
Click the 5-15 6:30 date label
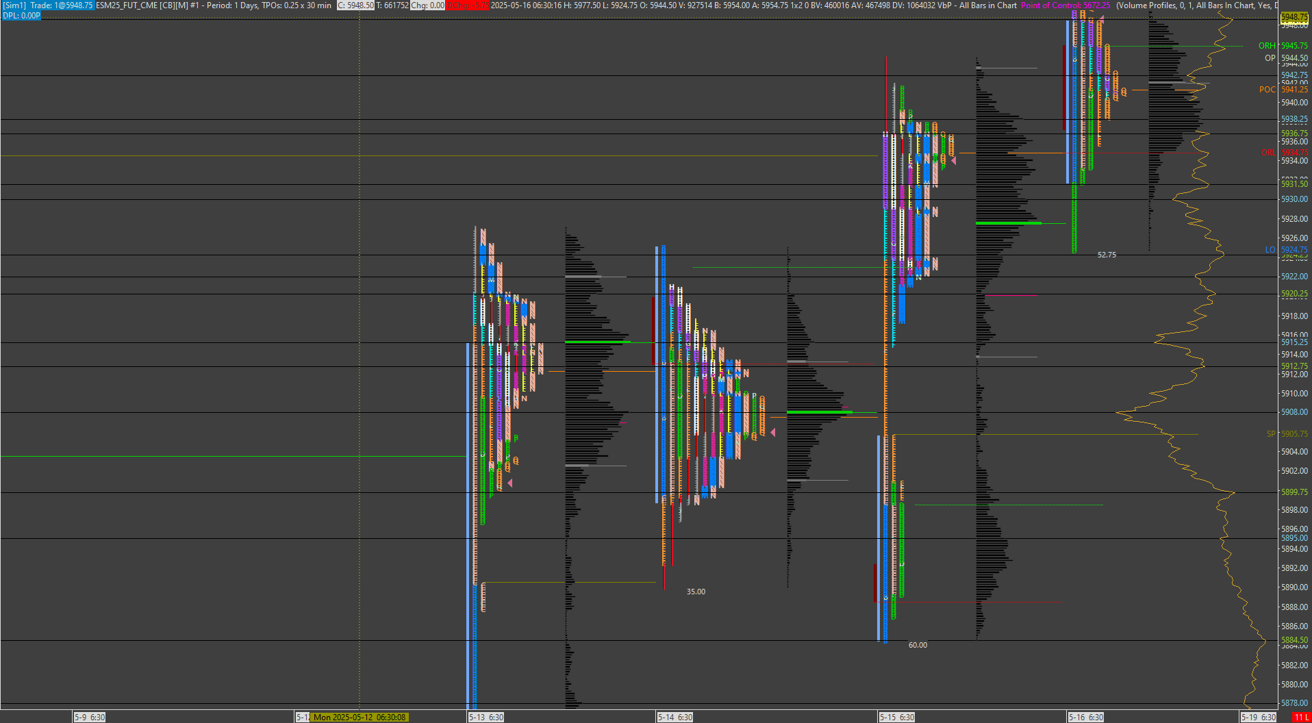pyautogui.click(x=897, y=717)
